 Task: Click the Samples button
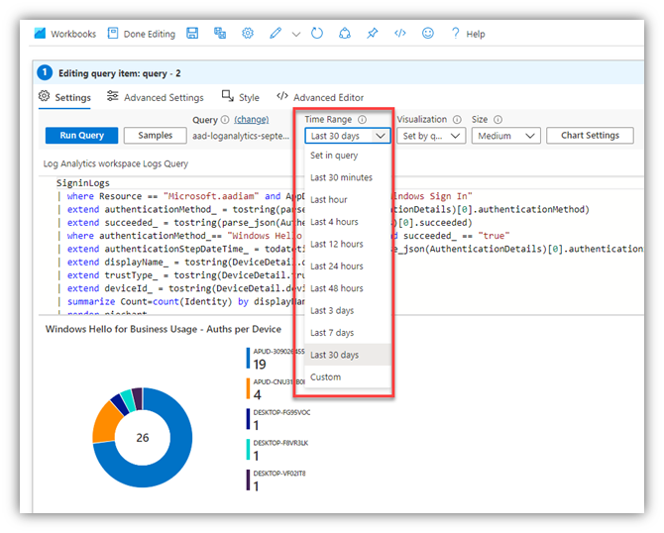155,136
